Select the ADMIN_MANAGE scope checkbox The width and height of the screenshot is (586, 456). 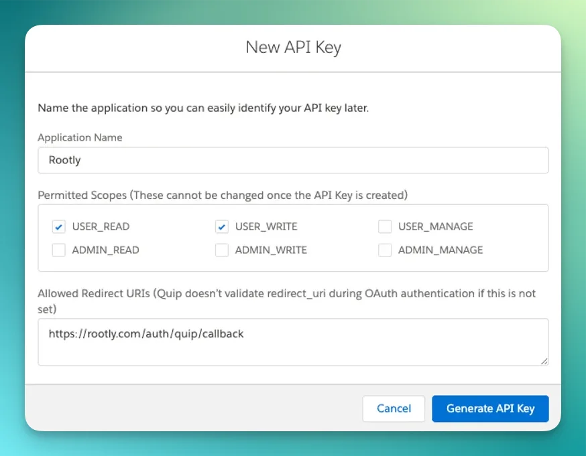pos(385,250)
